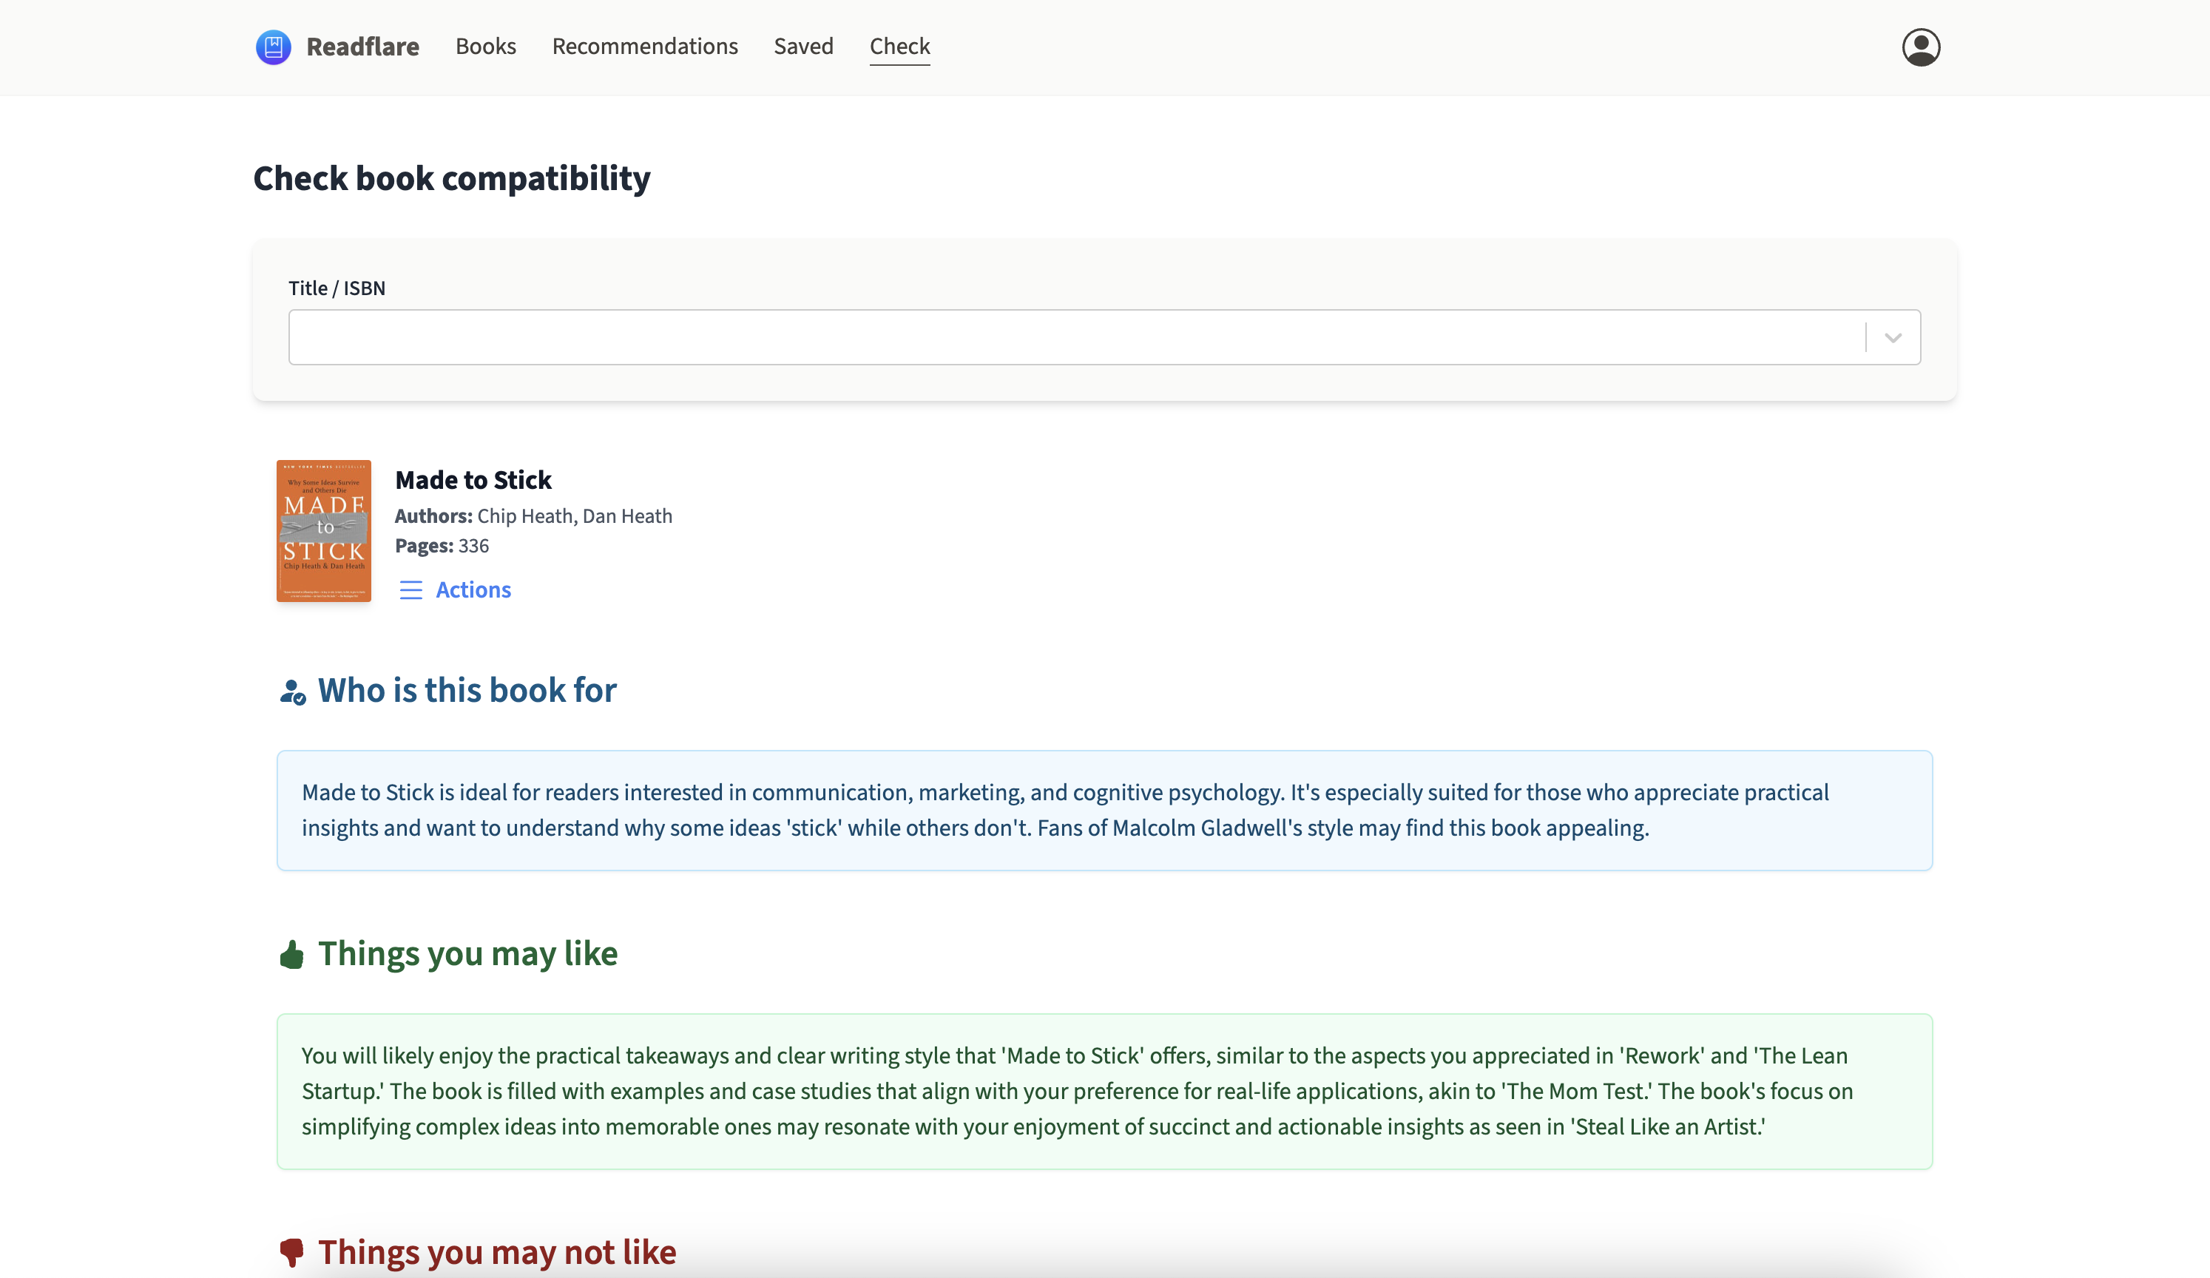Click the person-check icon beside Who is this book for
Viewport: 2210px width, 1278px height.
292,692
